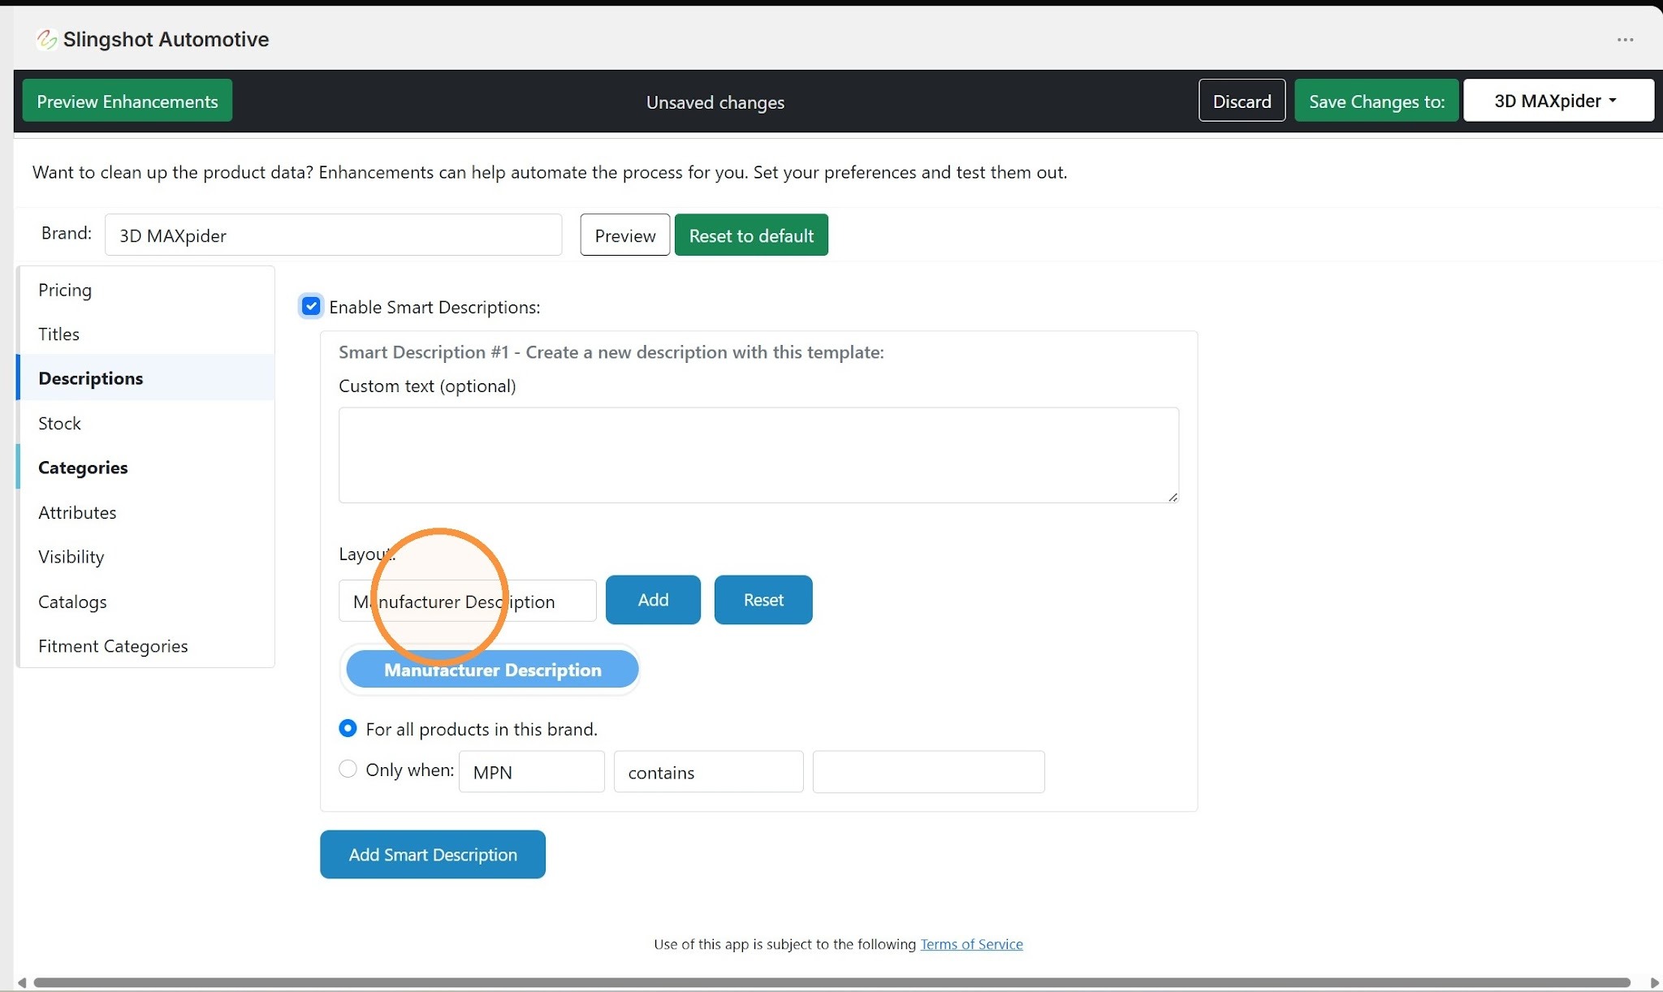Screen dimensions: 1663x992
Task: Click the scroll right arrow
Action: point(1654,982)
